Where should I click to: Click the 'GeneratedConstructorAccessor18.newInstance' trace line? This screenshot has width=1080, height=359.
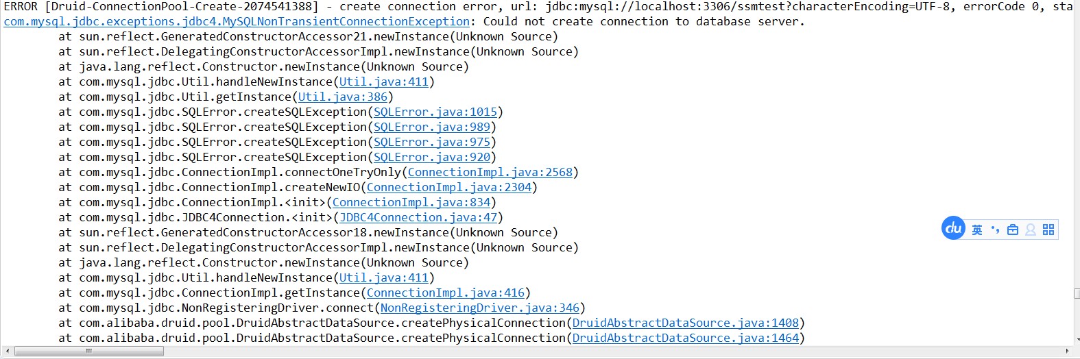[x=309, y=233]
